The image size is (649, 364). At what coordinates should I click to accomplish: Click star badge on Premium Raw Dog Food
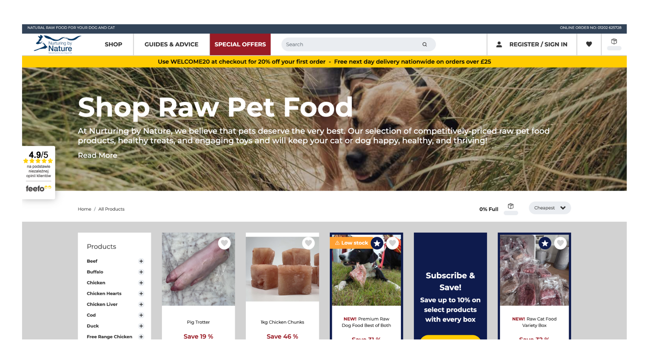click(377, 243)
